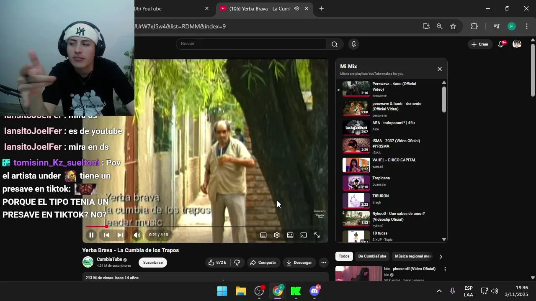Screen dimensions: 536x301
Task: Show hidden system tray icons
Action: 439,291
